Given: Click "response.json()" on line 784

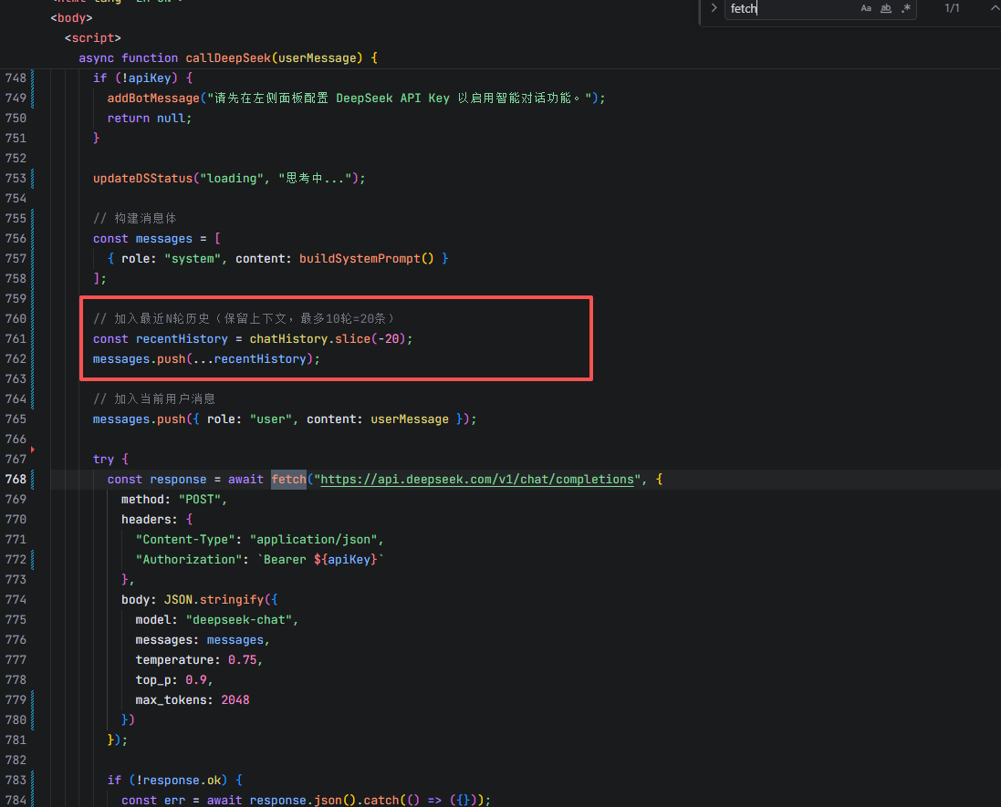Looking at the screenshot, I should coord(303,800).
